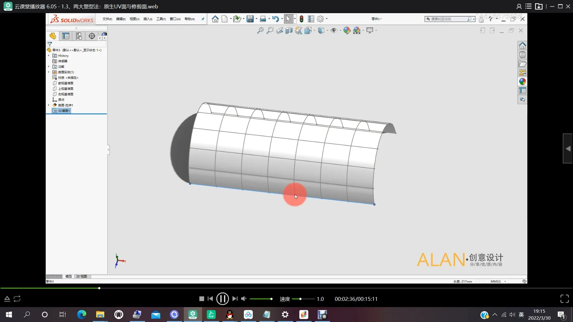Open the 插入 menu

(147, 19)
